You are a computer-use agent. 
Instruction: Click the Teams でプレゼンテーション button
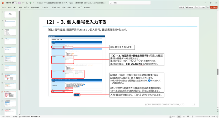coord(196,7)
